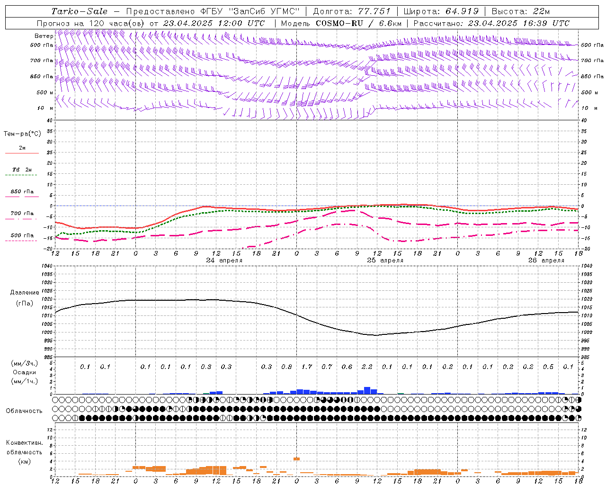Click the 'Td 2м' dew point legend entry
Viewport: 606px width, 485px height.
coord(22,170)
